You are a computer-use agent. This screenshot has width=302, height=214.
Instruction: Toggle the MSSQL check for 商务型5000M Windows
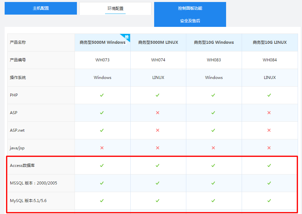[102, 183]
